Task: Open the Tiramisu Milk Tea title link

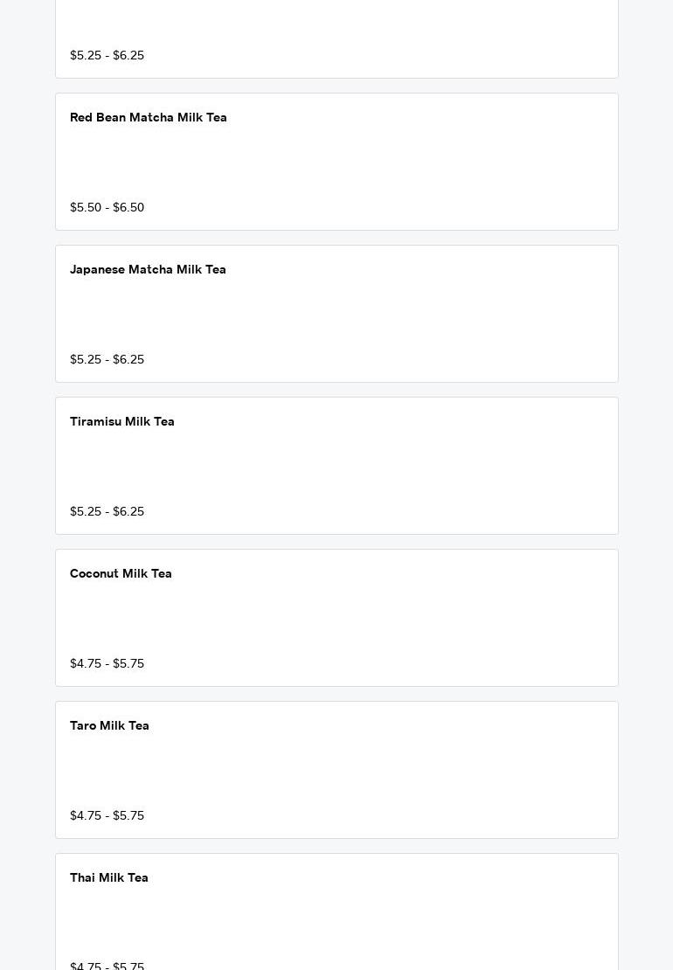Action: point(122,422)
